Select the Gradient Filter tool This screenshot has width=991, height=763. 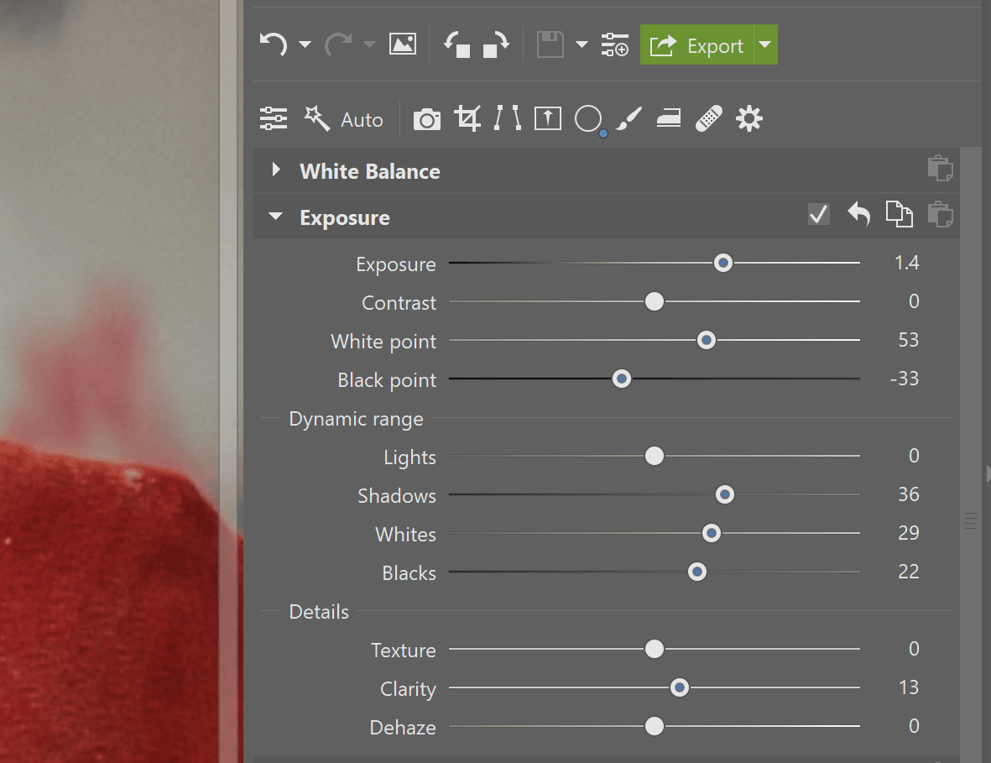click(x=669, y=119)
